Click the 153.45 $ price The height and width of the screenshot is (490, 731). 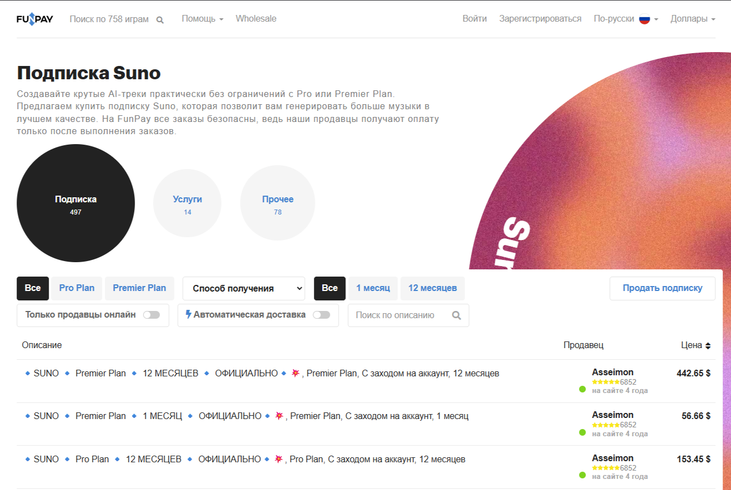tap(693, 460)
